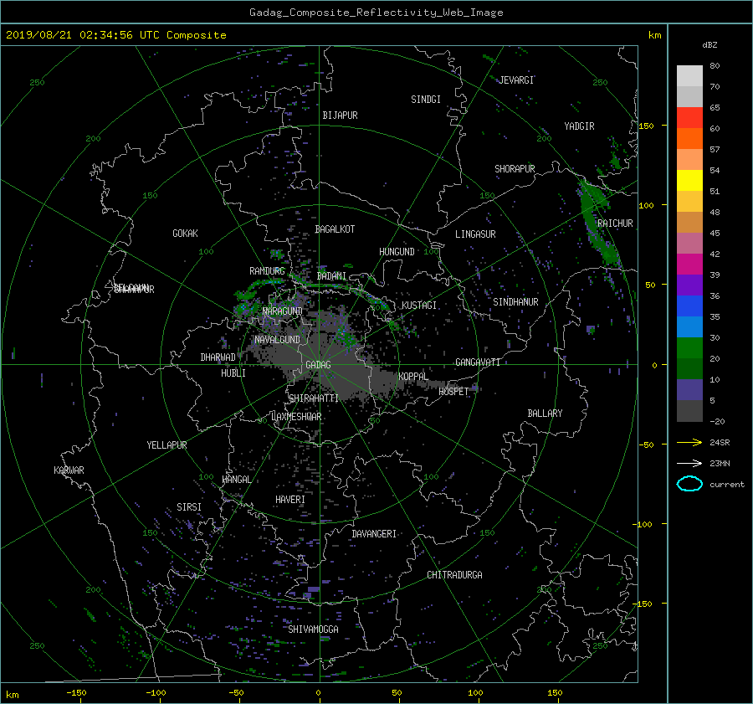Click the LINGASUR city label
Viewport: 753px width, 704px height.
click(475, 234)
